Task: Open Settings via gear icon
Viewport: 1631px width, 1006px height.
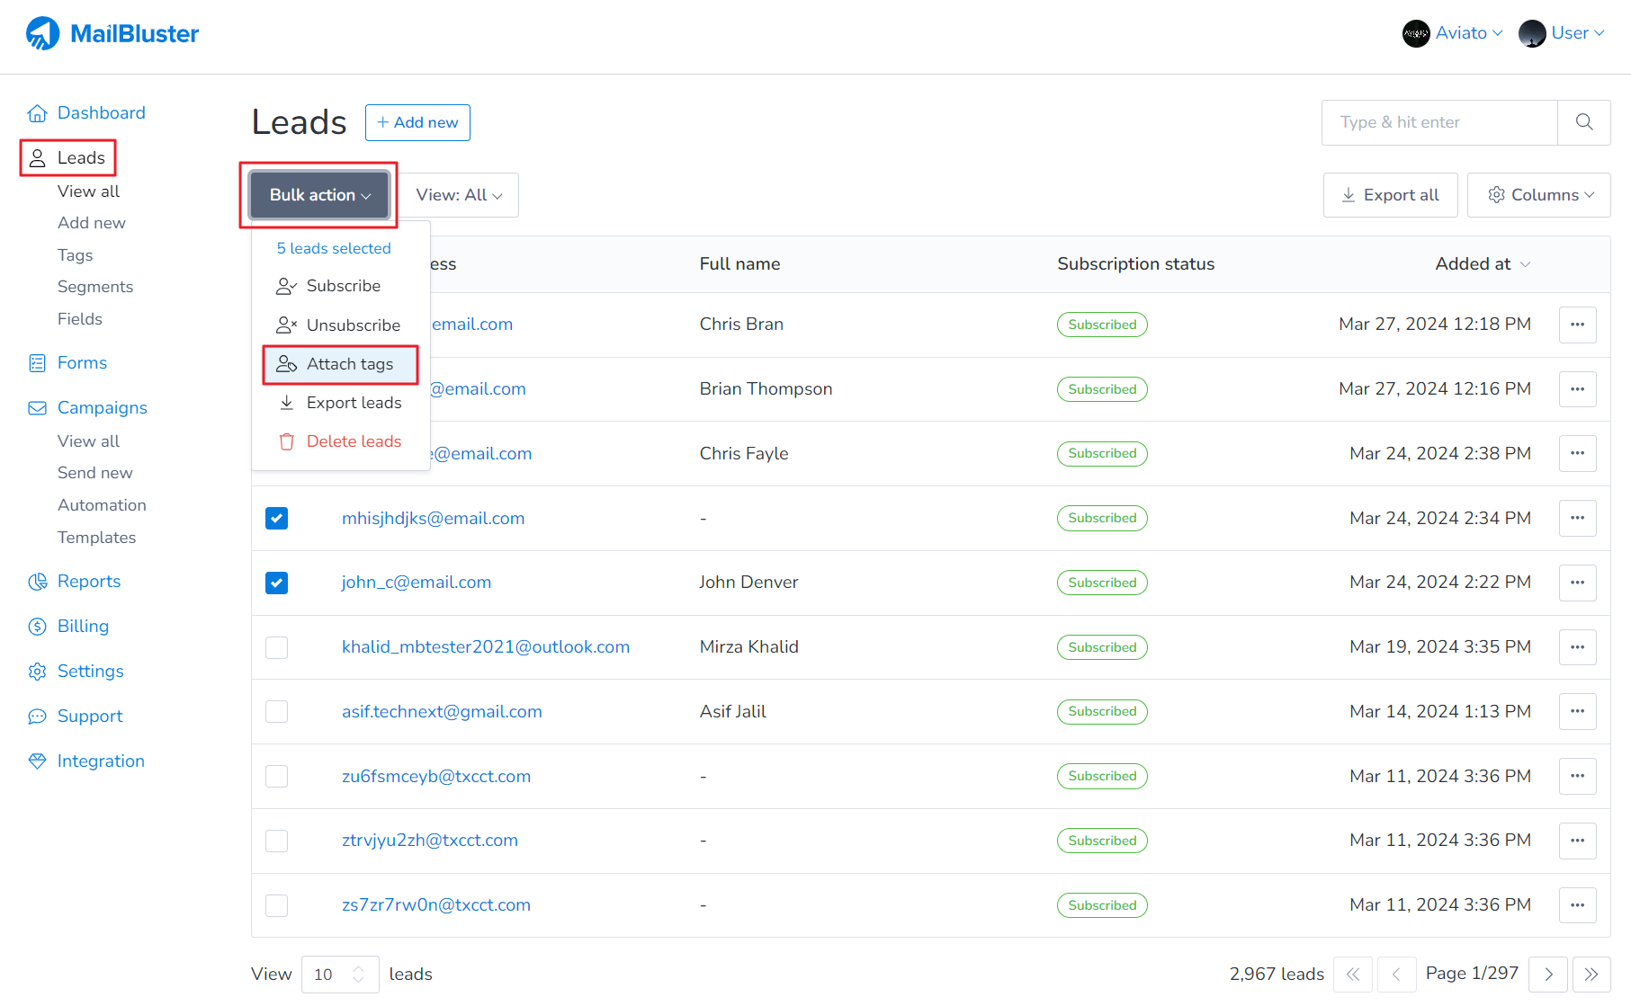Action: tap(37, 672)
